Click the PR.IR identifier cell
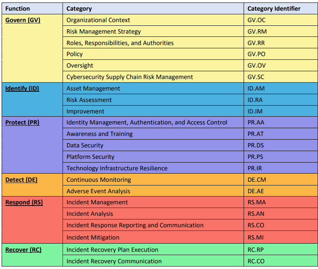The height and width of the screenshot is (269, 318). click(255, 168)
